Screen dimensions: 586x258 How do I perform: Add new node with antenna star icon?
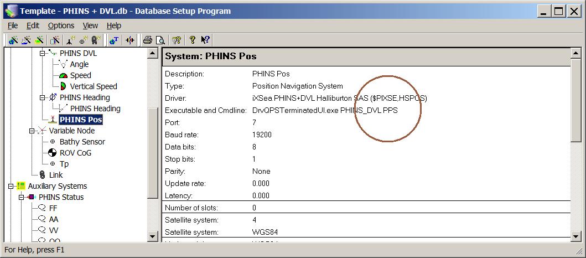71,40
